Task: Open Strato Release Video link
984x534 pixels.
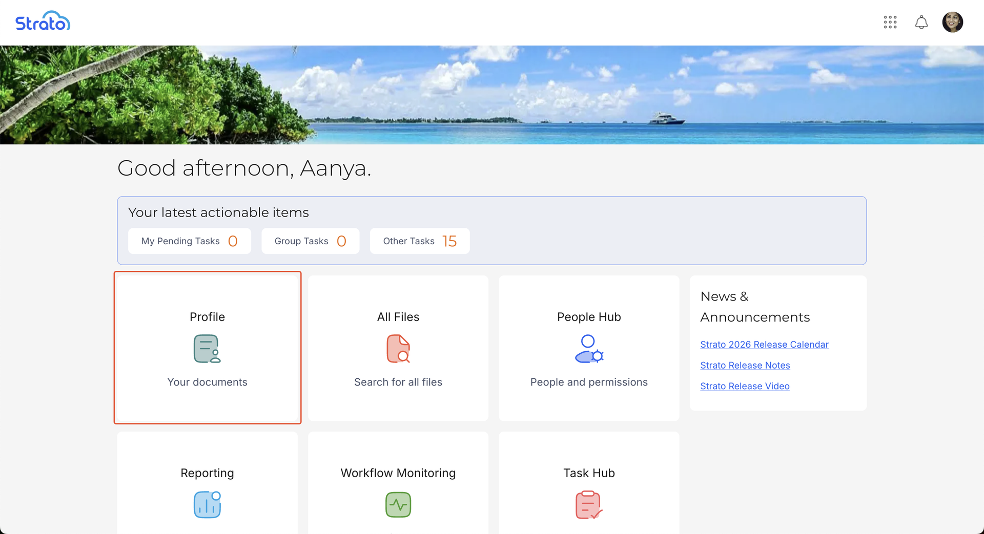Action: [x=745, y=386]
